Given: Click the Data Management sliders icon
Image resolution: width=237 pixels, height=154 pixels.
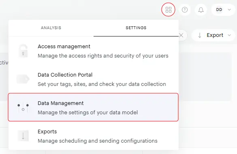Looking at the screenshot, I should click(x=23, y=107).
